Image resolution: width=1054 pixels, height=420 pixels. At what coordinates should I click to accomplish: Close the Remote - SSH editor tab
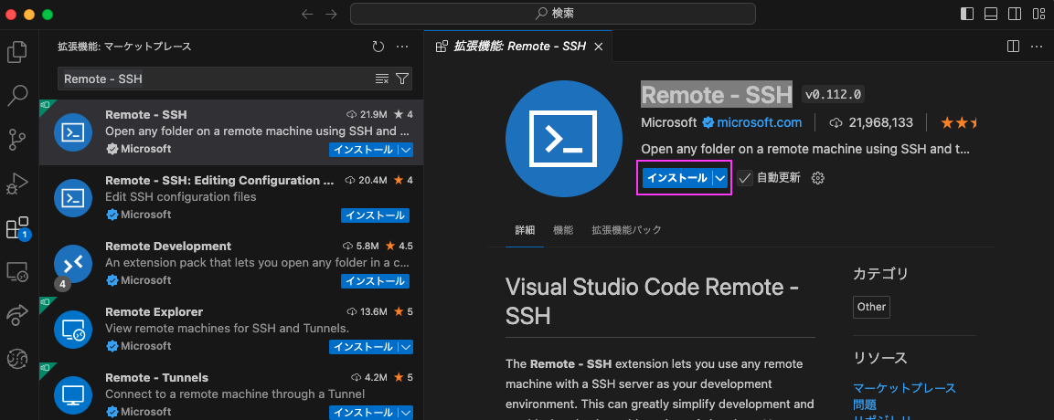(598, 47)
